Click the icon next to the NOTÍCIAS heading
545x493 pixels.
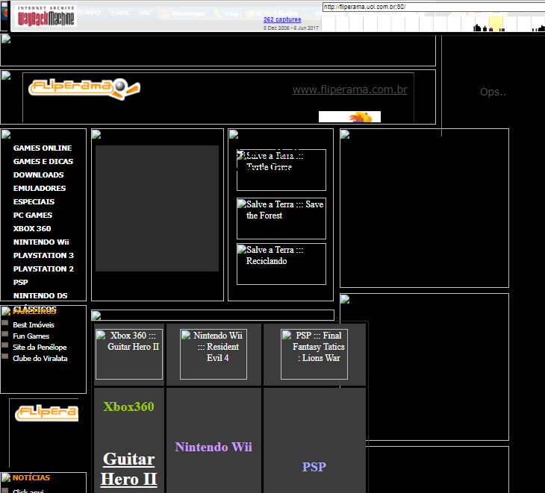[6, 478]
